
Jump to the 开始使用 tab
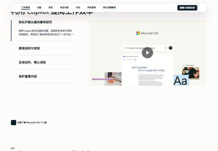tap(92, 7)
